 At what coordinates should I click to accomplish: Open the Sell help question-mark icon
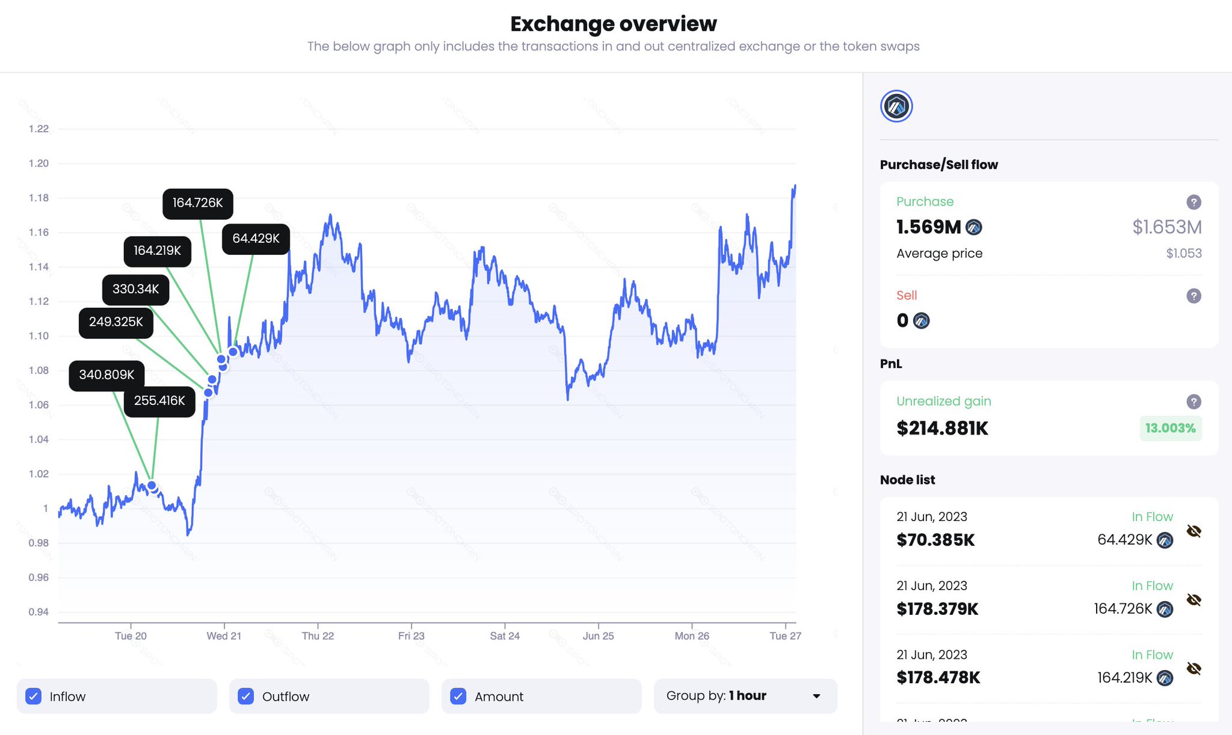tap(1193, 296)
